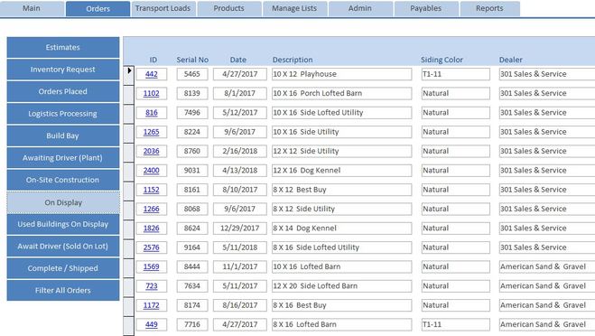Click Filter All Orders button

tap(63, 291)
